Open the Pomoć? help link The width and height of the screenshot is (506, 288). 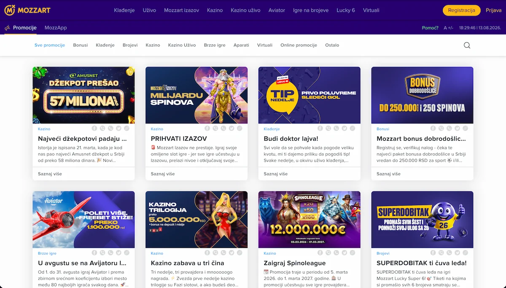point(430,28)
